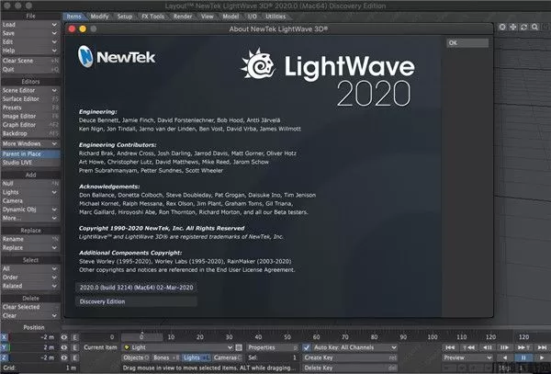Screen dimensions: 551x374
Task: Click the Parent in Place button
Action: [x=30, y=154]
